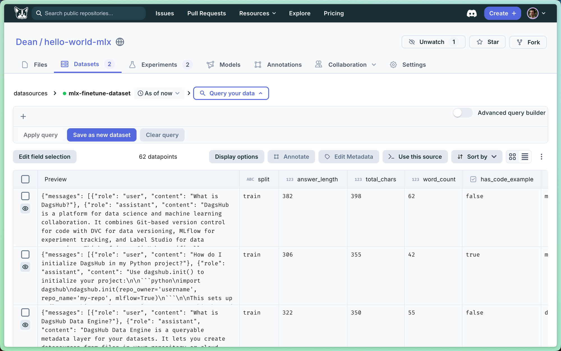Viewport: 561px width, 351px height.
Task: Open the Discord icon link
Action: tap(472, 13)
